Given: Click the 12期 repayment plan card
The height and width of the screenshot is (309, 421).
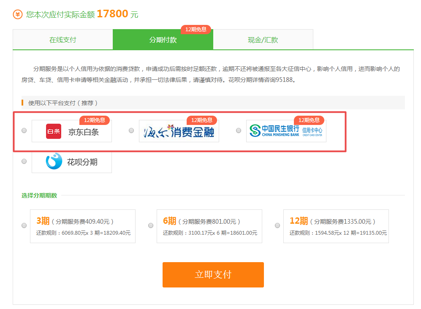Looking at the screenshot, I should [x=336, y=226].
